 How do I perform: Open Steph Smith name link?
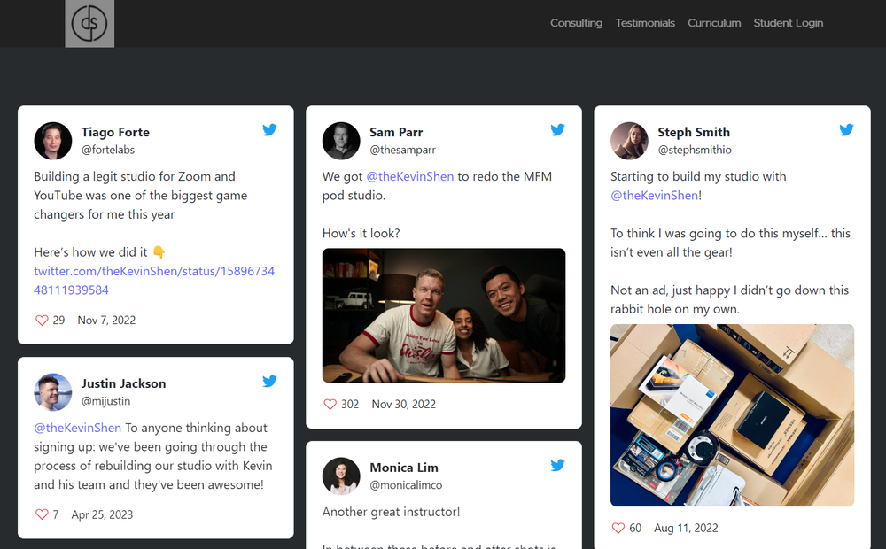tap(694, 132)
